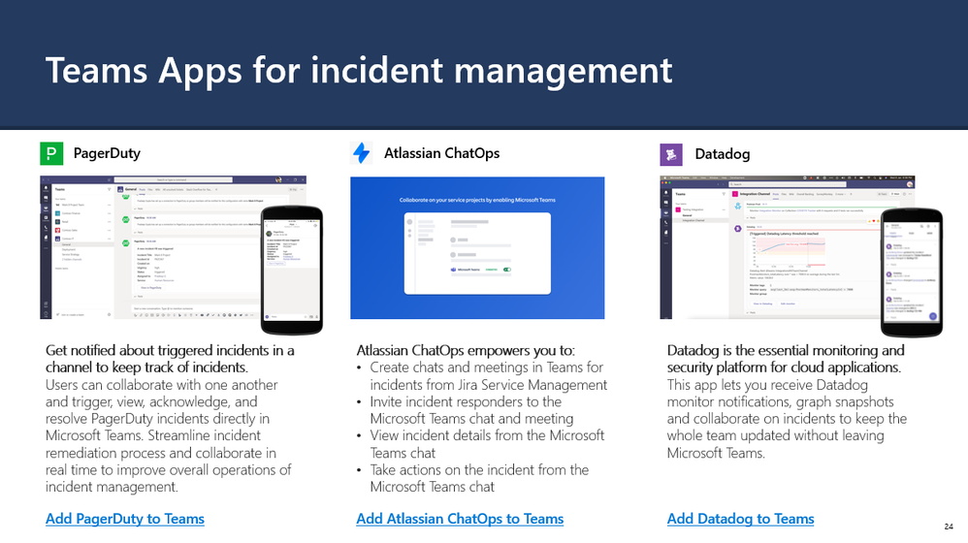This screenshot has height=543, width=968.
Task: Click the latency graph in Datadog screenshot
Action: pyautogui.click(x=788, y=252)
